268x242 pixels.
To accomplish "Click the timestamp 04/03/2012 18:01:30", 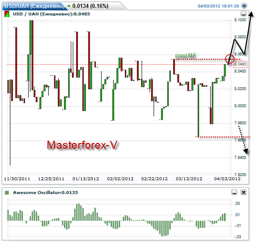I will click(218, 6).
